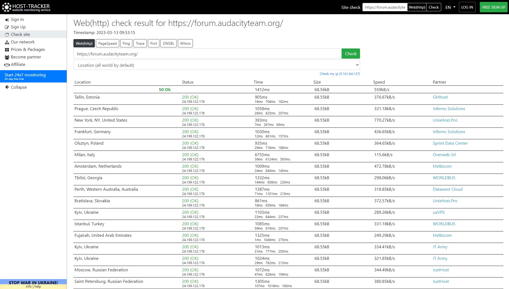Switch to the PageSpeed tab
The height and width of the screenshot is (289, 509).
click(x=107, y=43)
